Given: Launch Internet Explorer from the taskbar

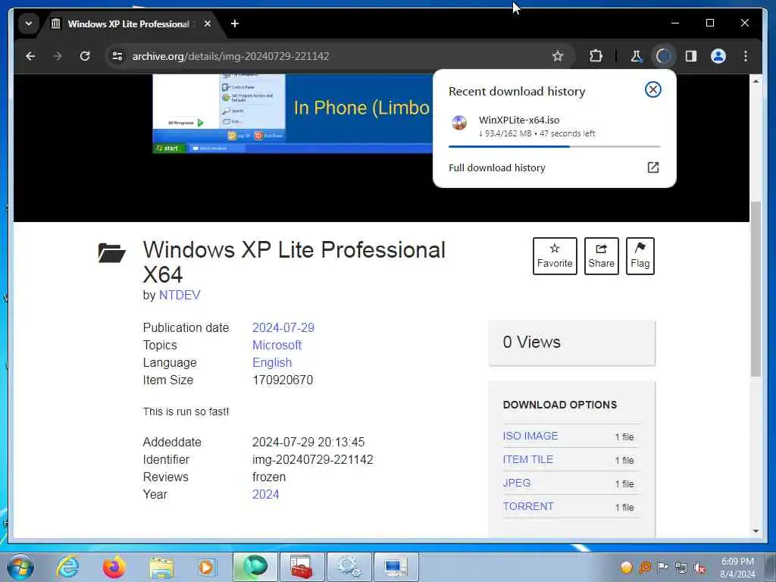Looking at the screenshot, I should click(x=67, y=567).
